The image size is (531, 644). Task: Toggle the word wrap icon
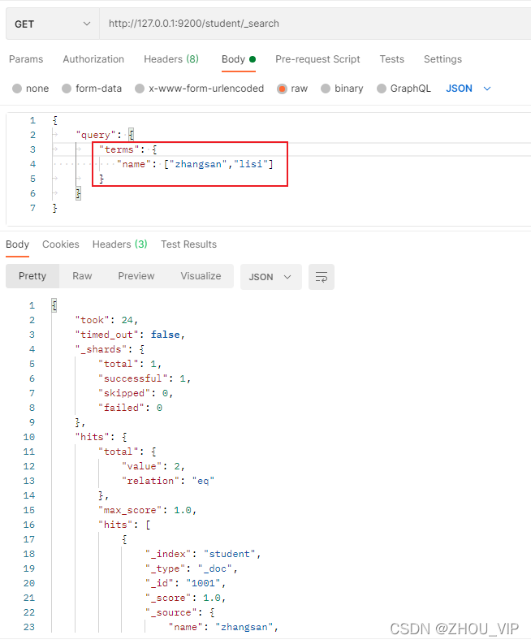[322, 277]
